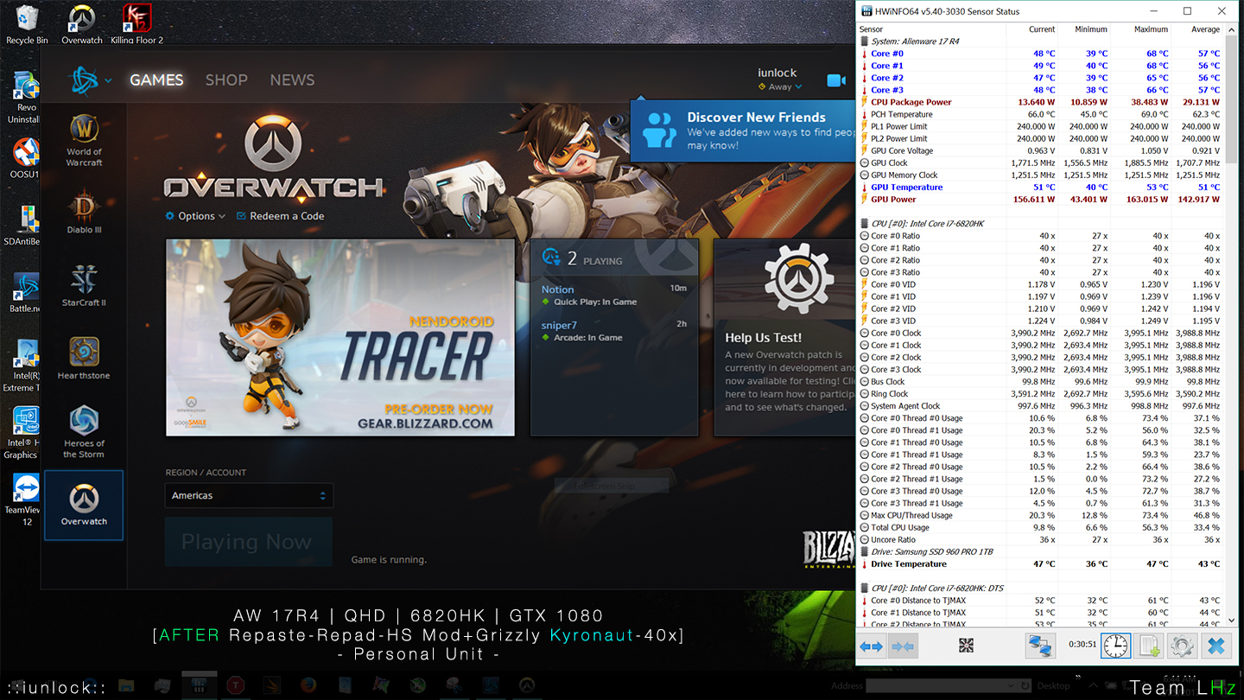Click the Firefox icon on the taskbar
Image resolution: width=1244 pixels, height=700 pixels.
tap(308, 686)
